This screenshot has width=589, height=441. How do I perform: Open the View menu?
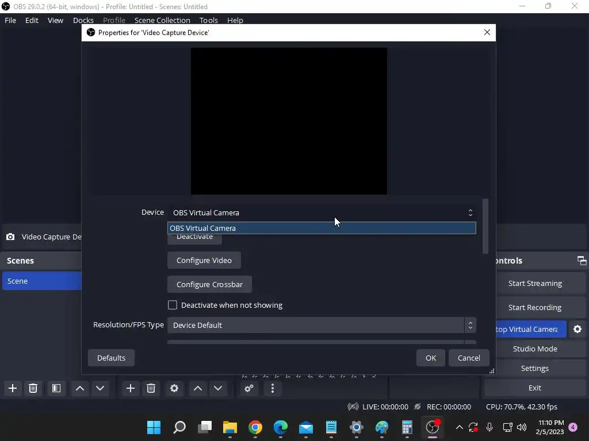[x=55, y=20]
